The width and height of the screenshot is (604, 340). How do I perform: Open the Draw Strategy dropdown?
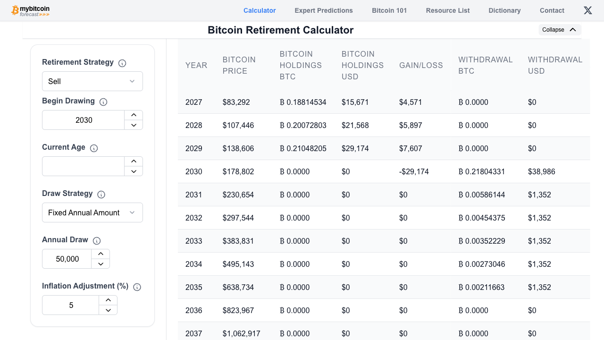click(92, 212)
